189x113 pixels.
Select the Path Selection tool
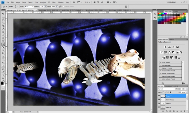3,63
